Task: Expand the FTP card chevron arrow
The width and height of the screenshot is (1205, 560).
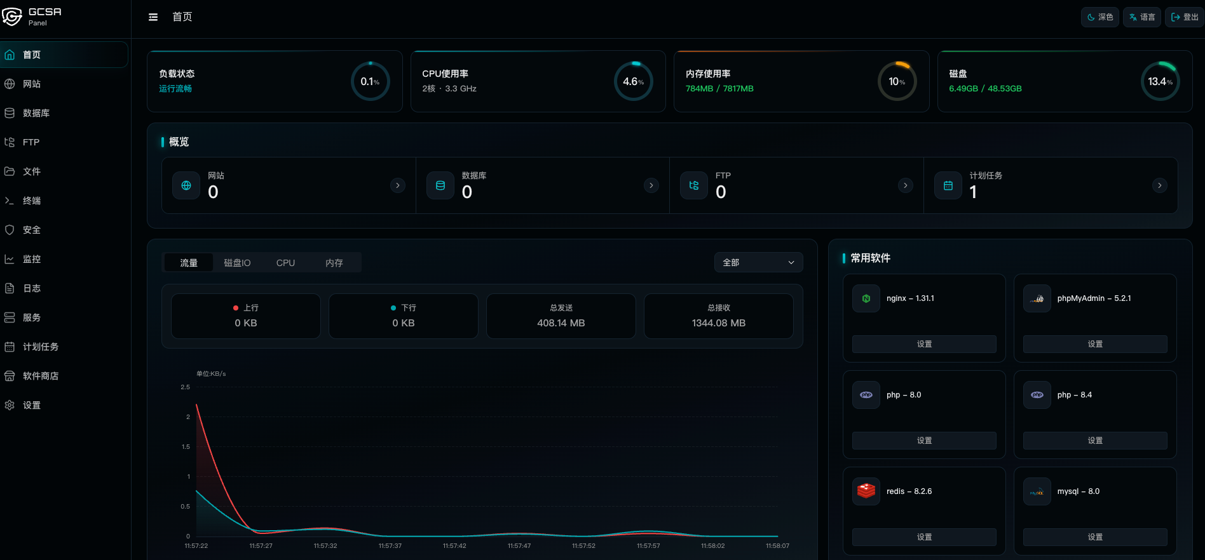Action: click(x=906, y=185)
